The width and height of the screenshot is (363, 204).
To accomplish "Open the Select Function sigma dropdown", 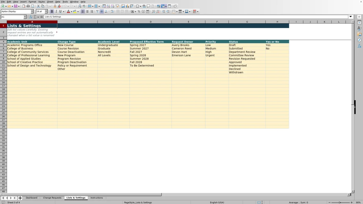I will tap(38, 17).
